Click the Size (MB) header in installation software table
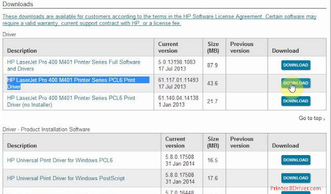This screenshot has width=331, height=194. point(213,142)
